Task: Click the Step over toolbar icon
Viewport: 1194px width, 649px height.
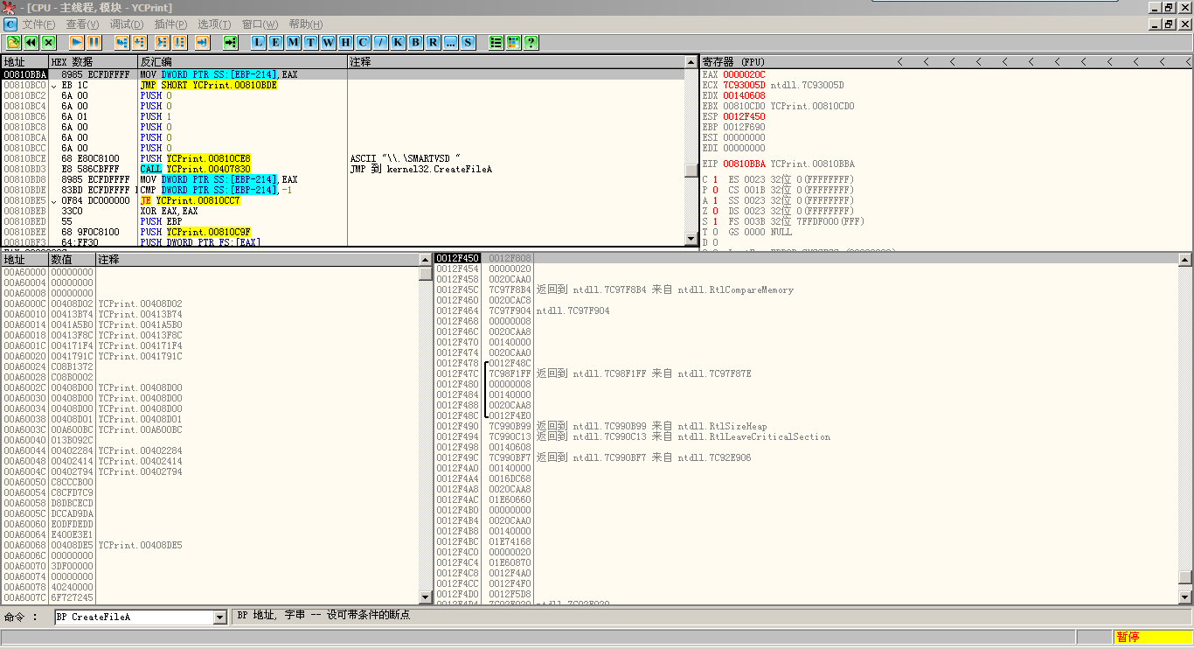Action: (139, 42)
